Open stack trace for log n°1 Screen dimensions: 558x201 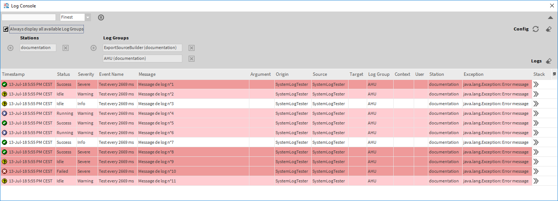tap(536, 84)
